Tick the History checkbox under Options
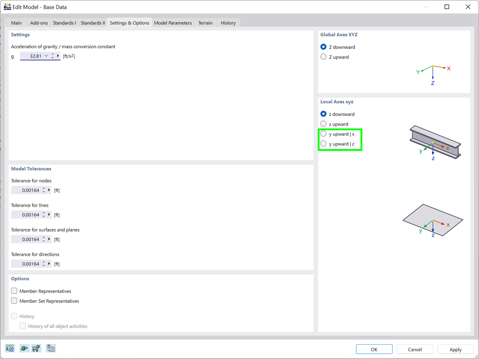The width and height of the screenshot is (479, 359). [14, 316]
